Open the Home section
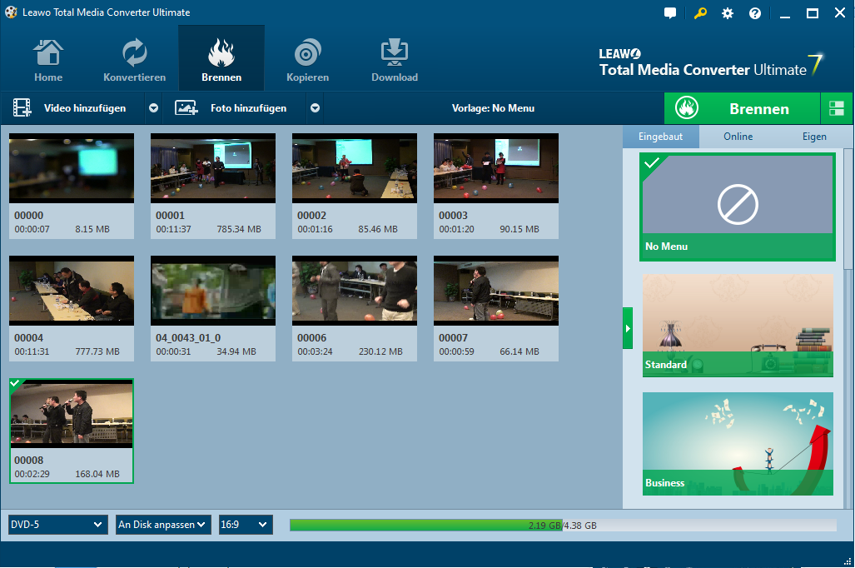 48,60
